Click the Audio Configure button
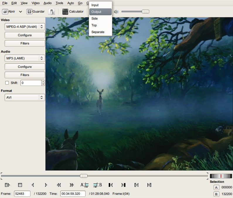Screen dimensions: 233x198 [x=25, y=67]
